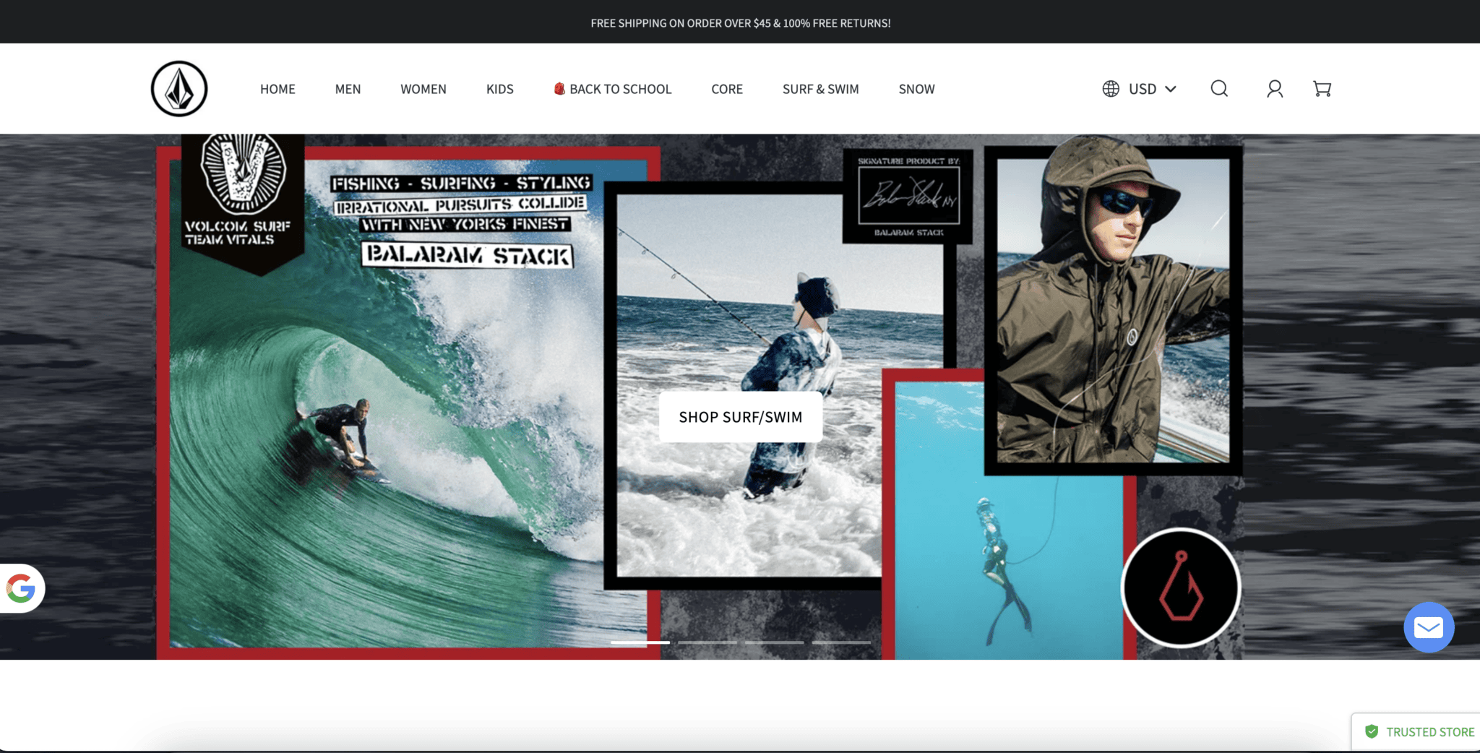Click the red fish hook emblem
Viewport: 1480px width, 753px height.
point(1181,588)
